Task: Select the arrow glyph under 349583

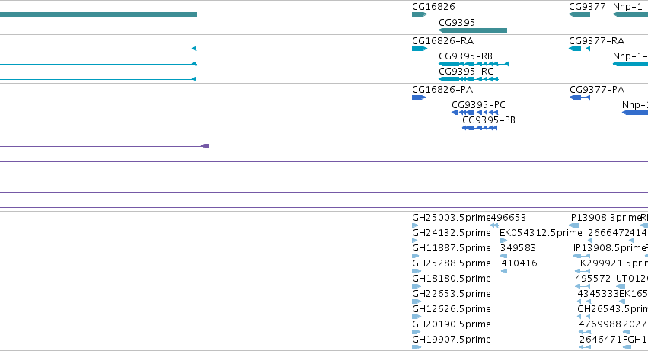Action: 504,256
